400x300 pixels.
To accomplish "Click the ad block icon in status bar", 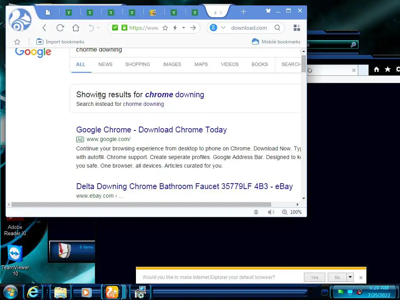I will 256,212.
